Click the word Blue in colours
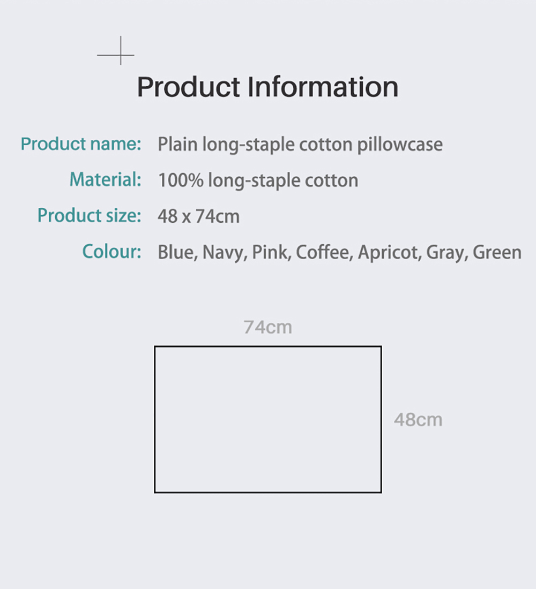 coord(177,252)
